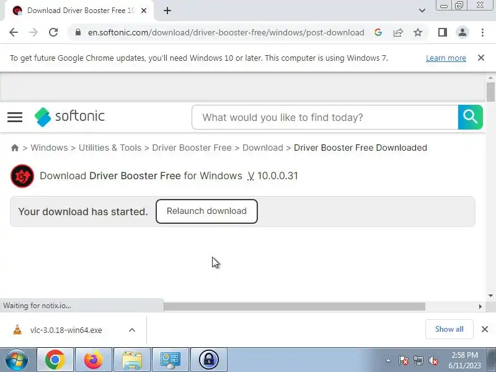Open Softonic hamburger menu

(15, 117)
